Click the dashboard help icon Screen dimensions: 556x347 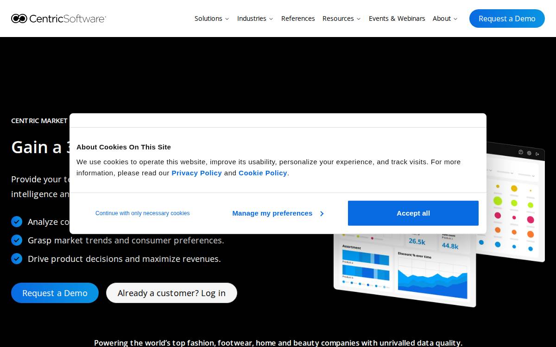coord(521,152)
